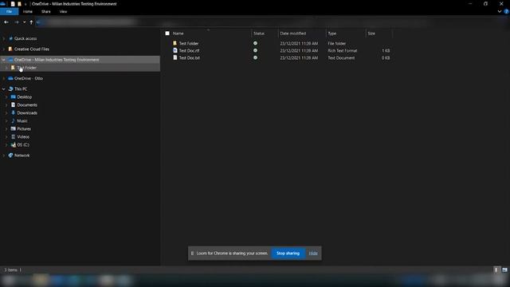Sort files by Name column
The image size is (510, 287).
(x=178, y=33)
